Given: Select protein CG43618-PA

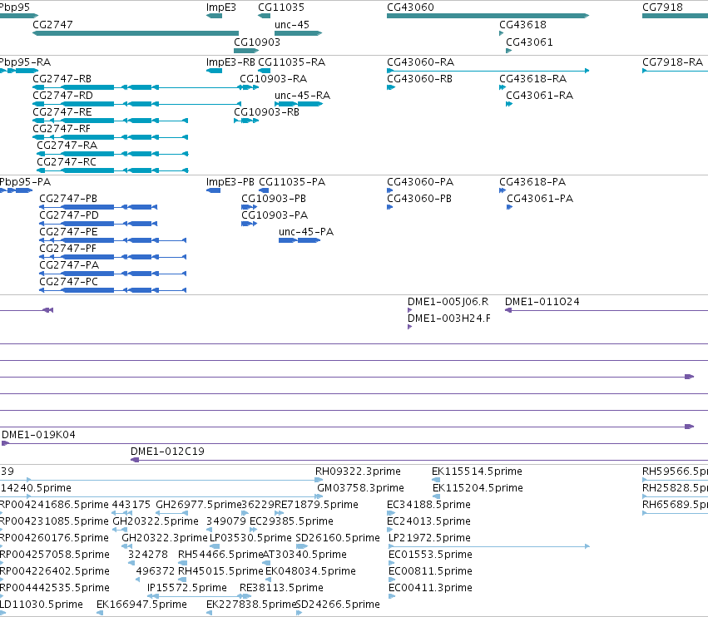Looking at the screenshot, I should tap(532, 182).
